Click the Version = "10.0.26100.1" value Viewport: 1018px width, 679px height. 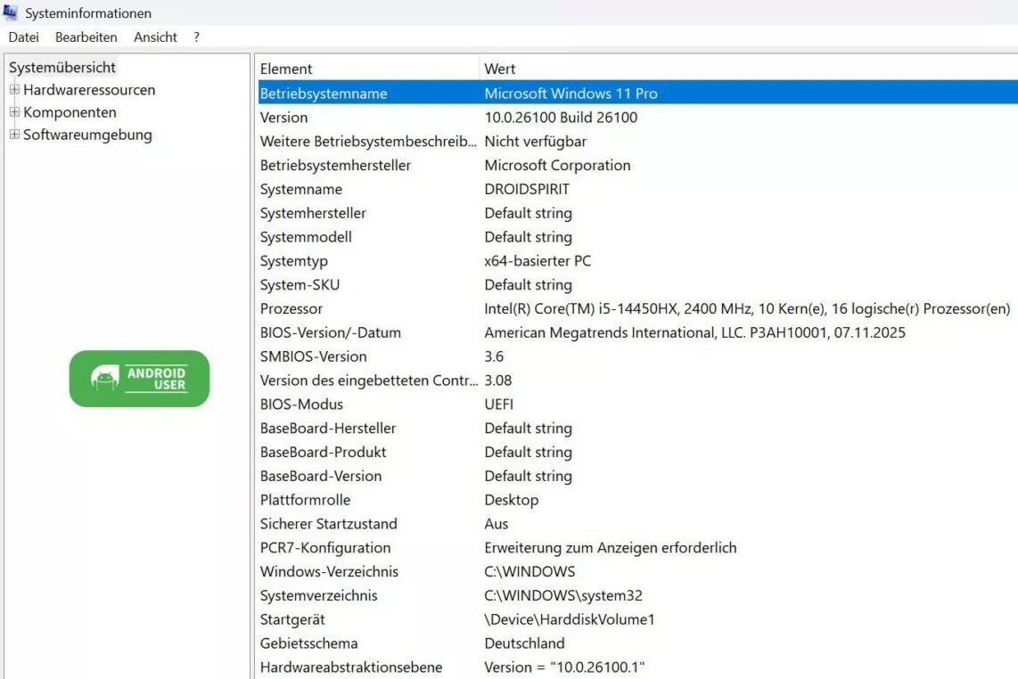pos(564,667)
